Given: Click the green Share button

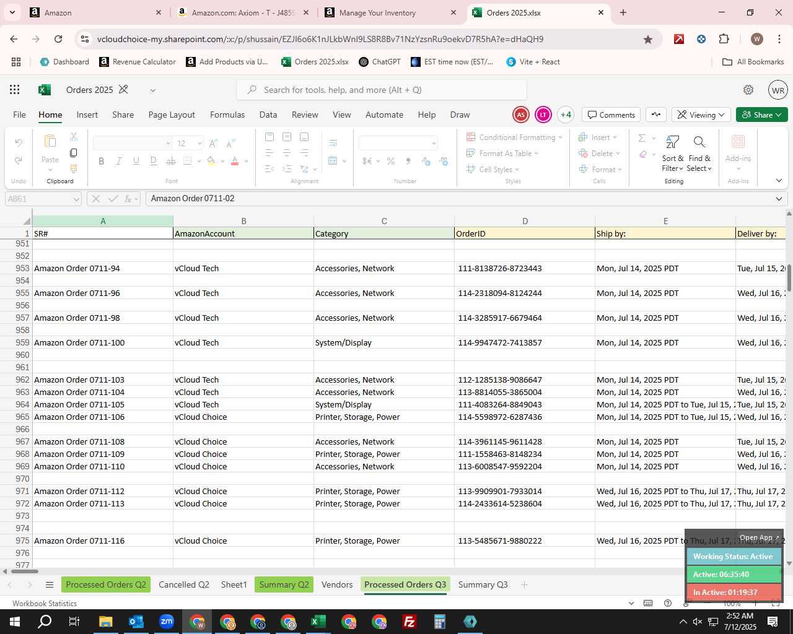Looking at the screenshot, I should (x=762, y=115).
